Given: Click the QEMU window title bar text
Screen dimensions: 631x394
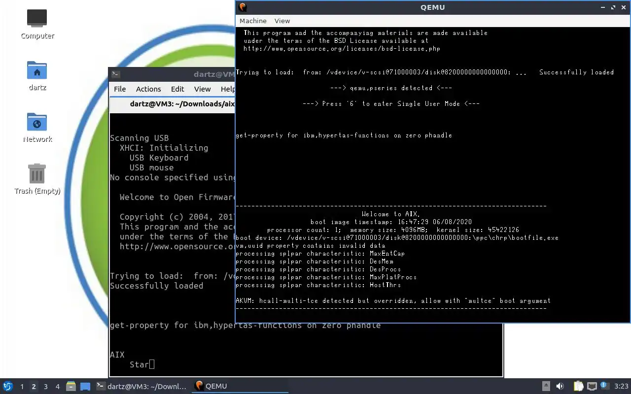Looking at the screenshot, I should tap(432, 7).
